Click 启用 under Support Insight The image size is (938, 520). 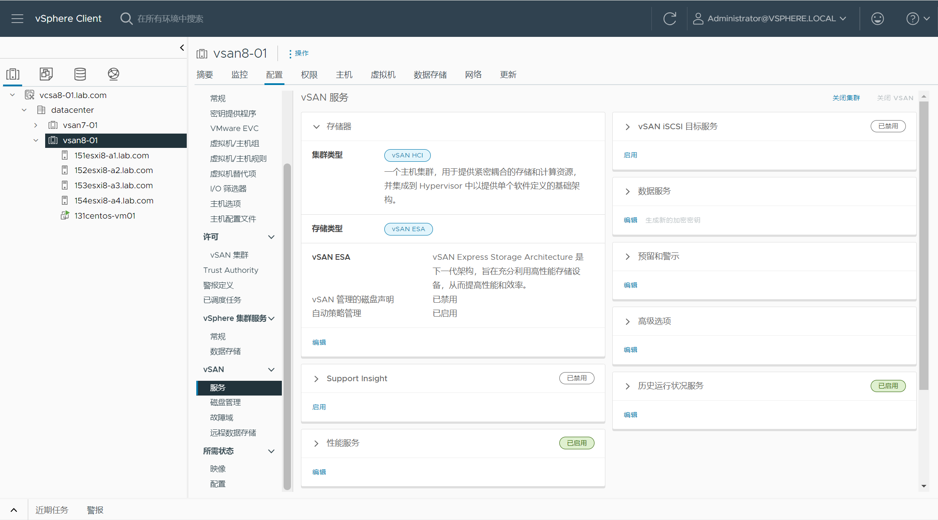coord(319,407)
